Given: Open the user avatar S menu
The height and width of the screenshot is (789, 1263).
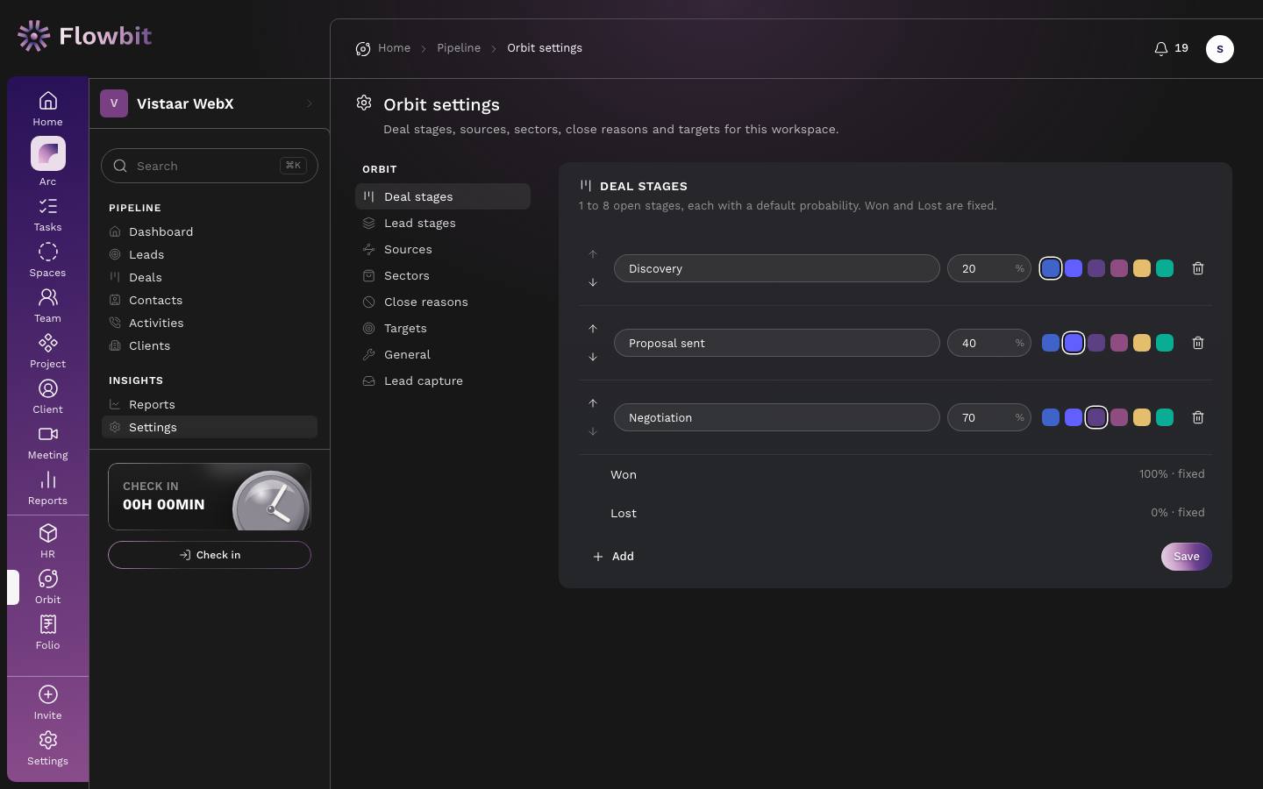Looking at the screenshot, I should click(x=1220, y=49).
